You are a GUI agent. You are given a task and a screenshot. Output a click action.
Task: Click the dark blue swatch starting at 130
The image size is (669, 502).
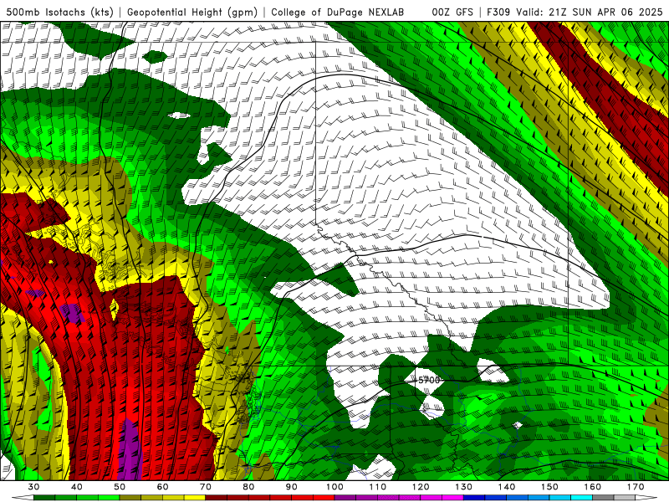[x=474, y=497]
